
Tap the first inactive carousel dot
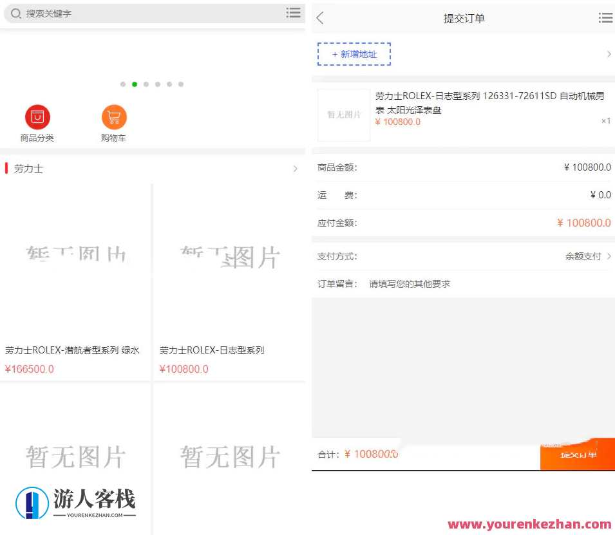pos(123,84)
